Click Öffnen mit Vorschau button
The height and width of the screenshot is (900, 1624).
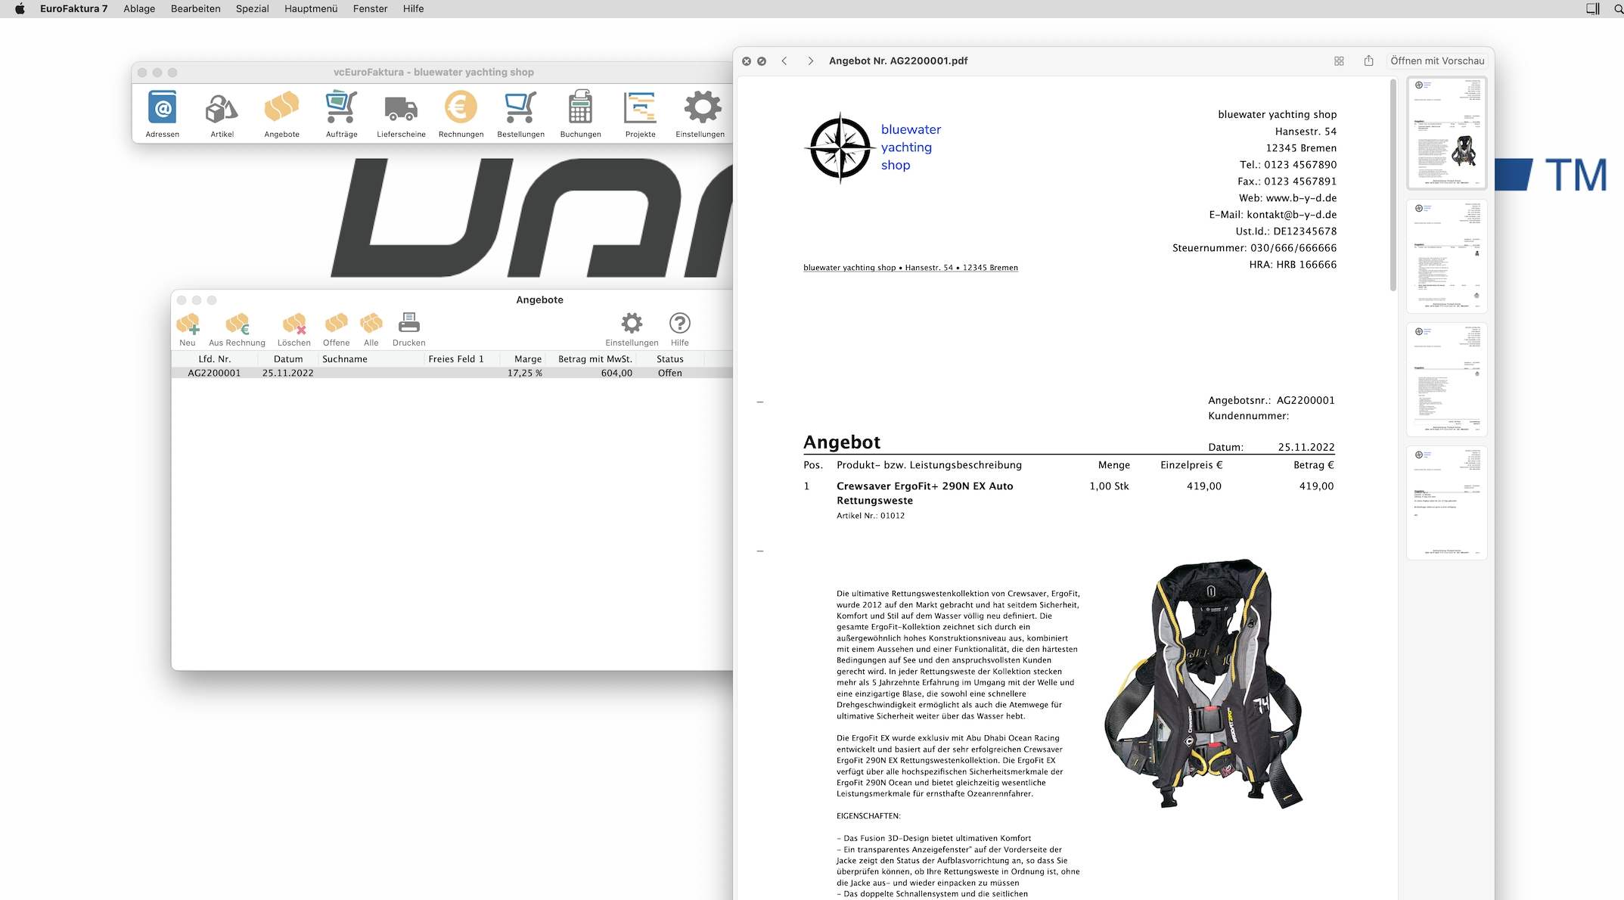click(x=1436, y=61)
